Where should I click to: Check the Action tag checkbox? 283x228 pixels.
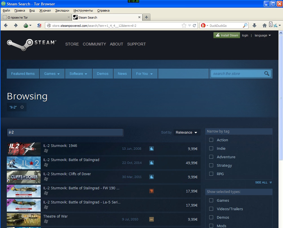click(x=211, y=140)
